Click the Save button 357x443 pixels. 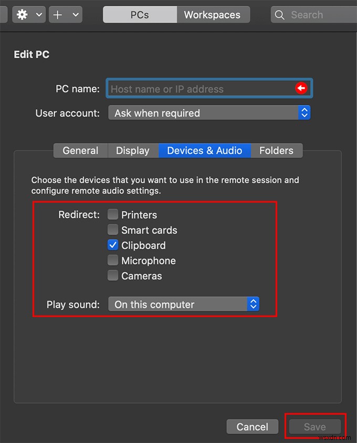pyautogui.click(x=314, y=427)
